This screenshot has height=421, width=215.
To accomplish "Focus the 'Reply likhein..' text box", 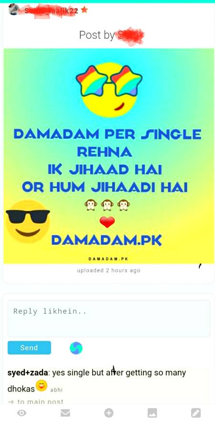I will point(109,319).
